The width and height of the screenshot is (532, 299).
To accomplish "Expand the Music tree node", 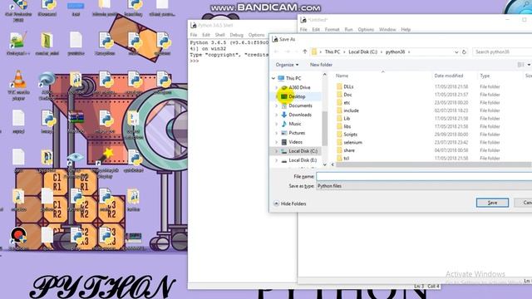I will click(x=277, y=124).
